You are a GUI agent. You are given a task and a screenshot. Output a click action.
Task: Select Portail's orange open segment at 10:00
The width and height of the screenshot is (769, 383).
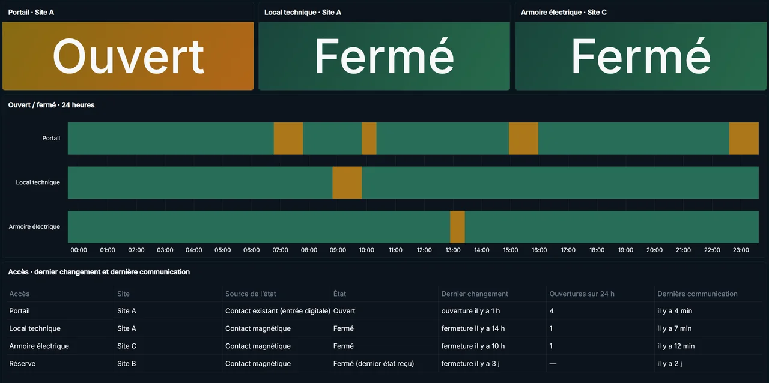coord(369,139)
